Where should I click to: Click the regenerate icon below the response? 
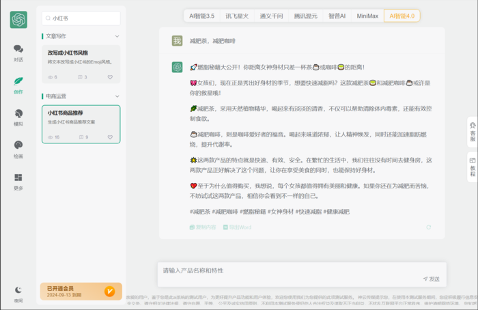click(429, 227)
